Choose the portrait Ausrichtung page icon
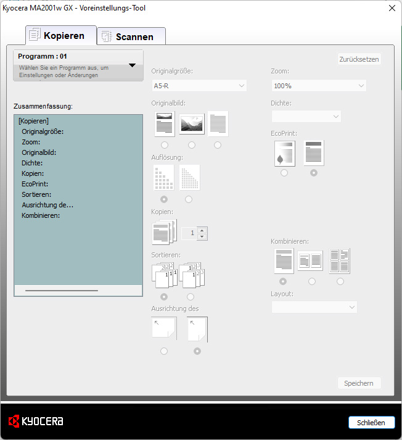Image resolution: width=402 pixels, height=440 pixels. pyautogui.click(x=198, y=330)
